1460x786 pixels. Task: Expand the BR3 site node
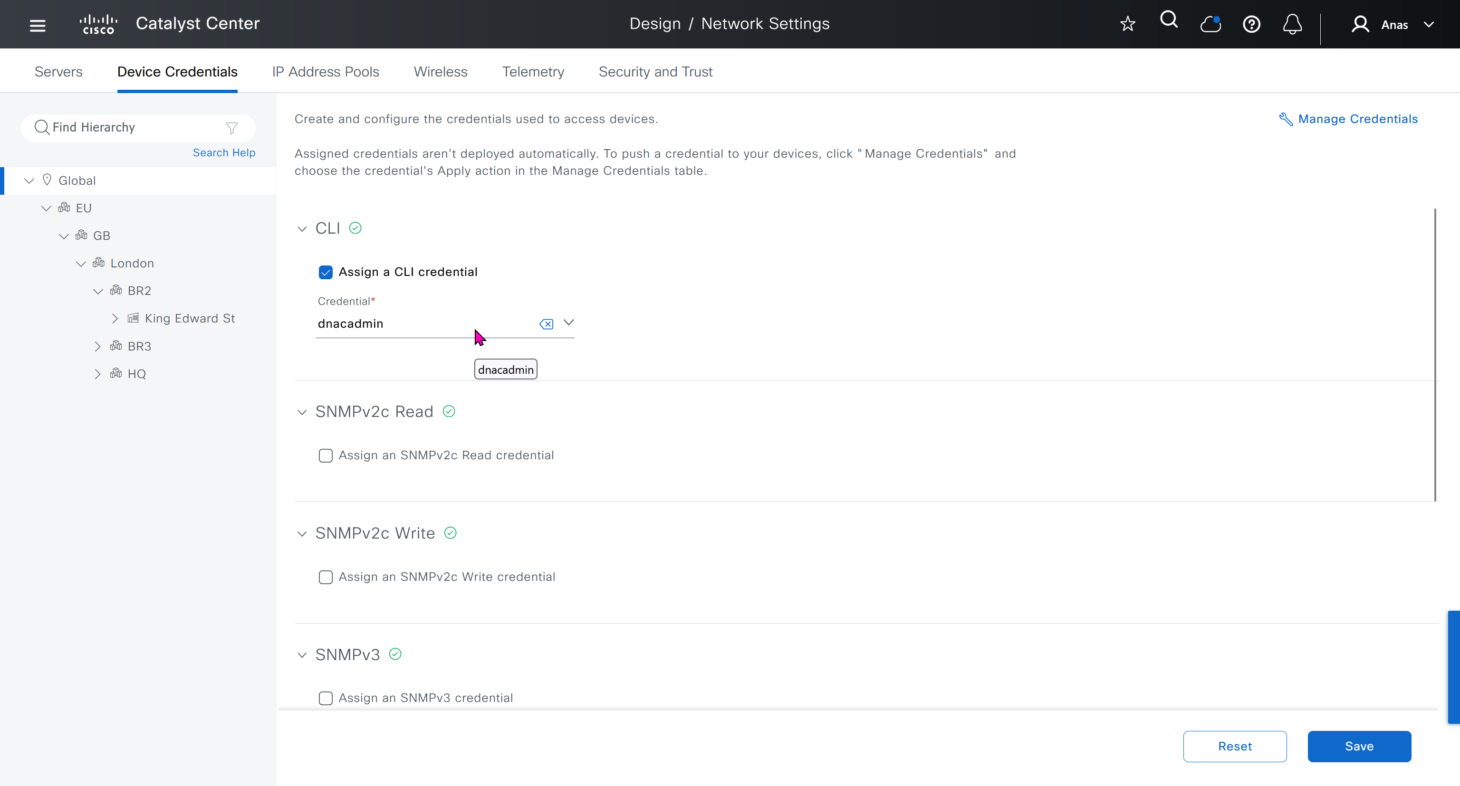pyautogui.click(x=97, y=346)
